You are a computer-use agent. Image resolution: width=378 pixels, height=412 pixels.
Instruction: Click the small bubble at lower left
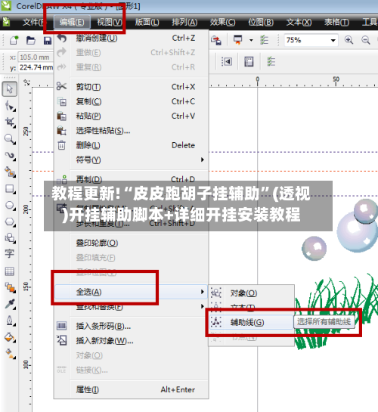coord(314,248)
